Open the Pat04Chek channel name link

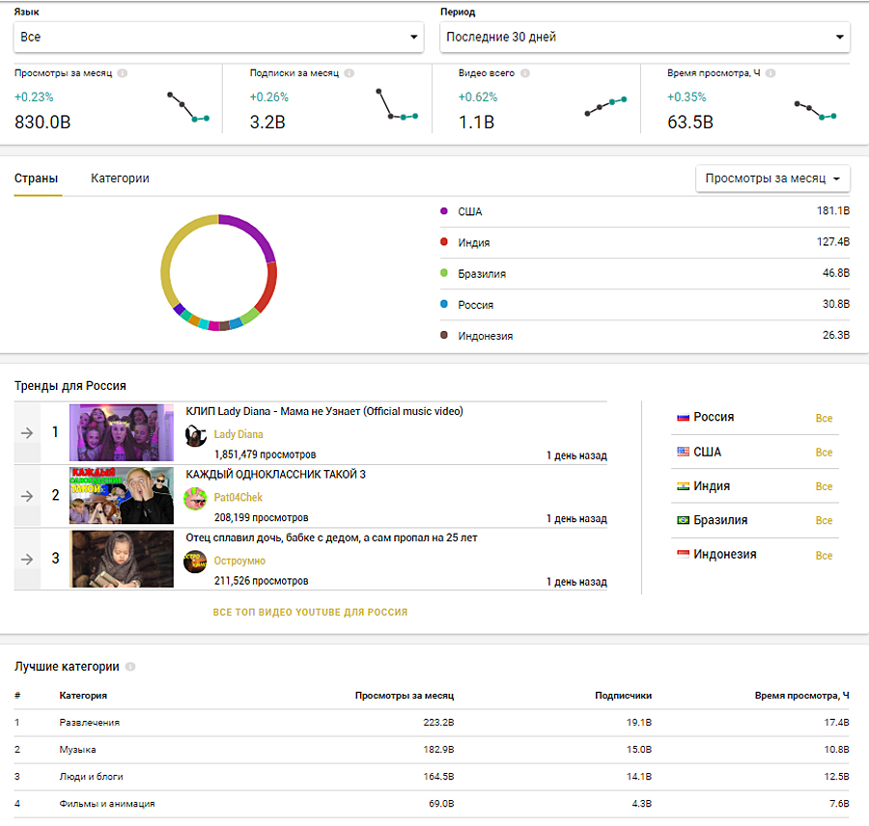point(238,498)
